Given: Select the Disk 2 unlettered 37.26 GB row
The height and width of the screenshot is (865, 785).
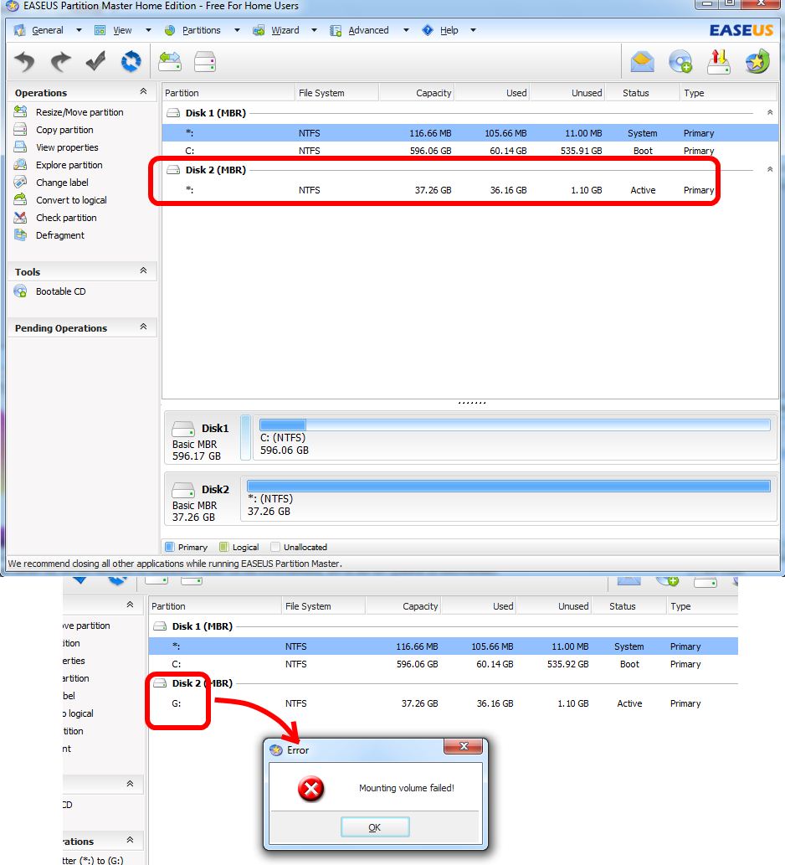Looking at the screenshot, I should pyautogui.click(x=469, y=190).
